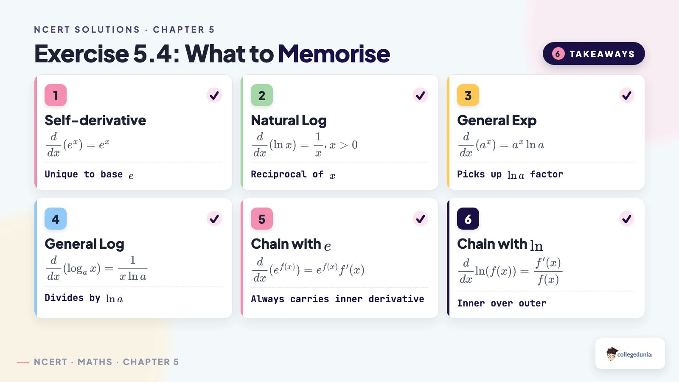The width and height of the screenshot is (679, 382).
Task: Toggle the checkmark on General Log card
Action: tap(214, 219)
